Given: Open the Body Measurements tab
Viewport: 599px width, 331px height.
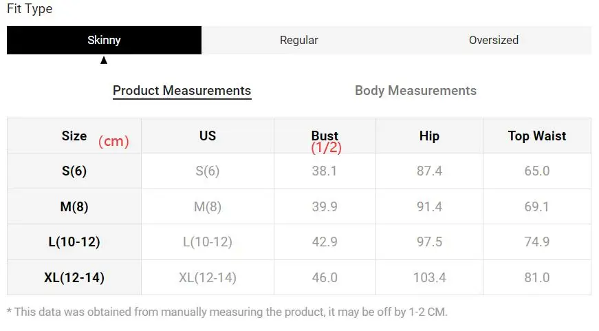Looking at the screenshot, I should click(415, 91).
